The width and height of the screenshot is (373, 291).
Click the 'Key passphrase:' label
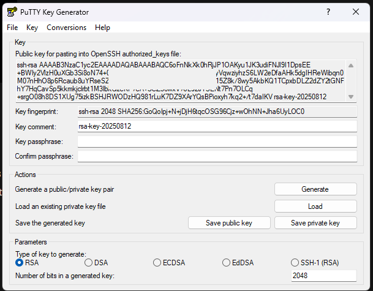(39, 142)
